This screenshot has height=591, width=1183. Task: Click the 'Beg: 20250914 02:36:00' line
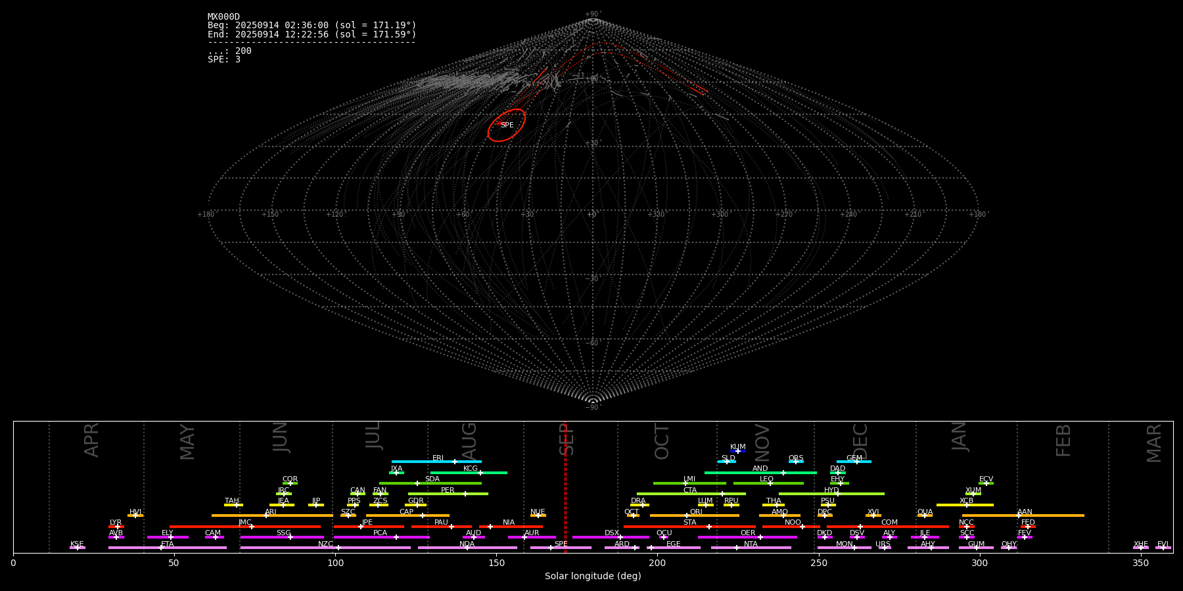click(x=312, y=26)
